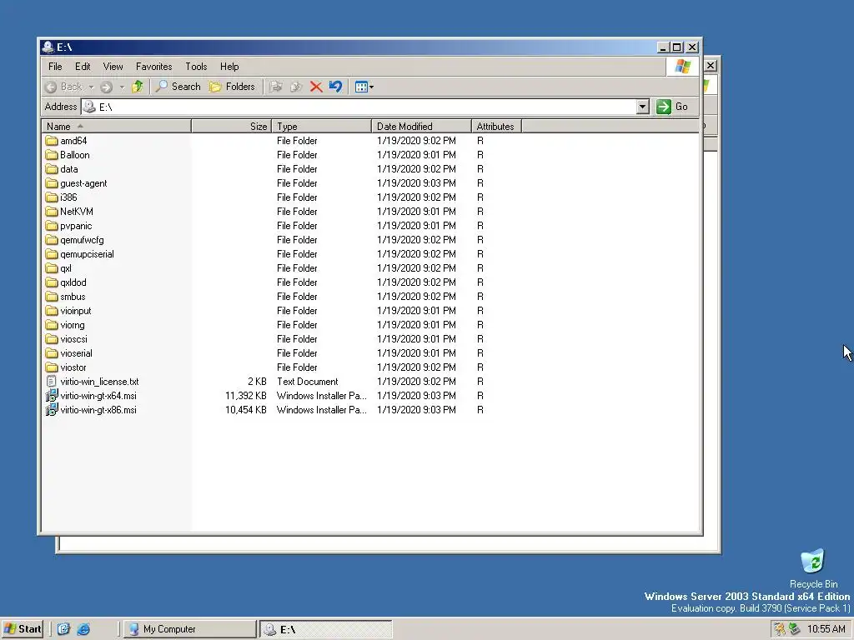Open the File menu
Image resolution: width=854 pixels, height=640 pixels.
55,67
